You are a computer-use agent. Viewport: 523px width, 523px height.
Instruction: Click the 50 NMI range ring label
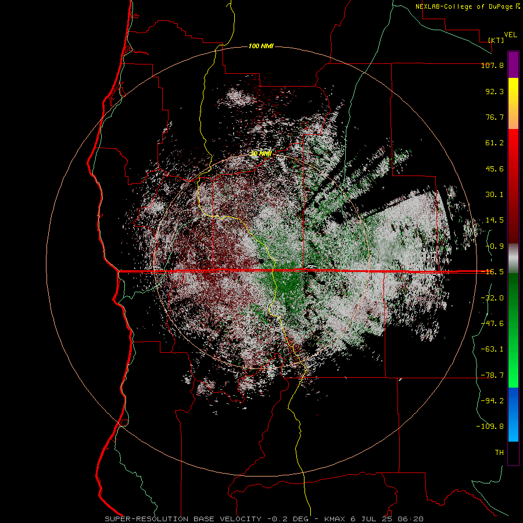pos(261,154)
